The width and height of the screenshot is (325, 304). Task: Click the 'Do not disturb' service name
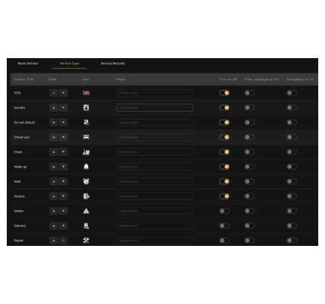(24, 122)
